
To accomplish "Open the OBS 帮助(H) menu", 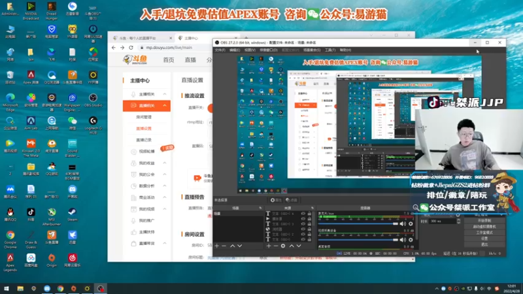I will coord(346,50).
